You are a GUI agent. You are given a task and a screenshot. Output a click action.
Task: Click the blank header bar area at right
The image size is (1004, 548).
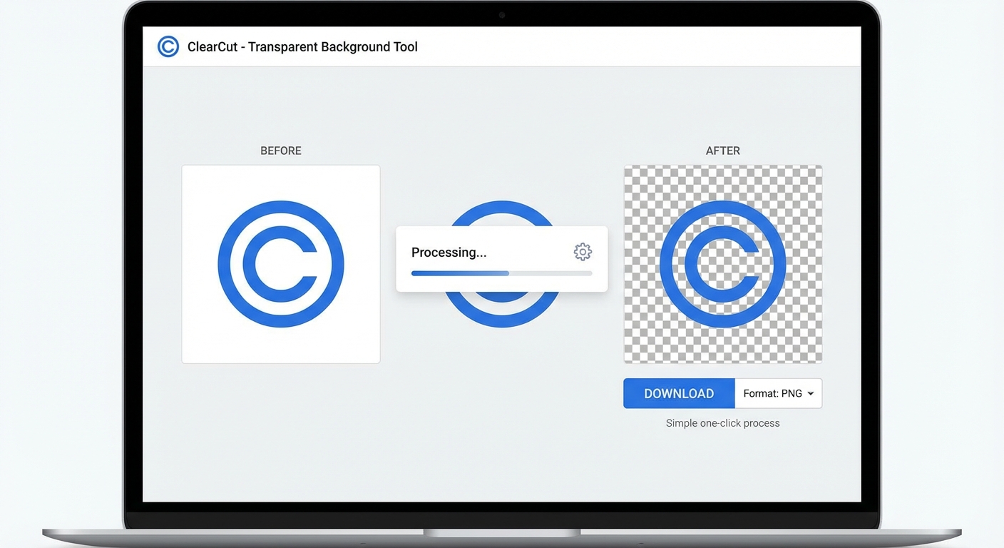[713, 47]
